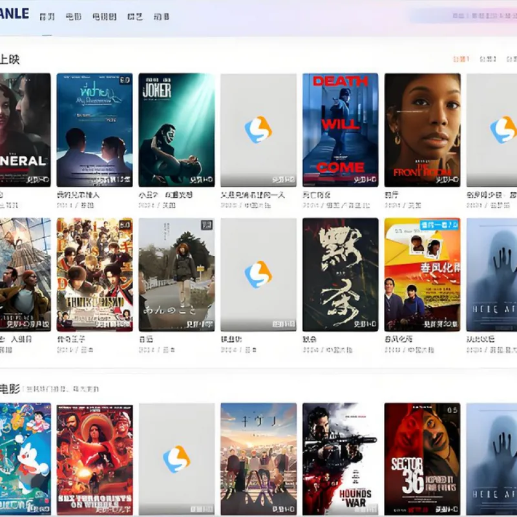
Task: Open the fourth navigation menu item
Action: pyautogui.click(x=135, y=17)
